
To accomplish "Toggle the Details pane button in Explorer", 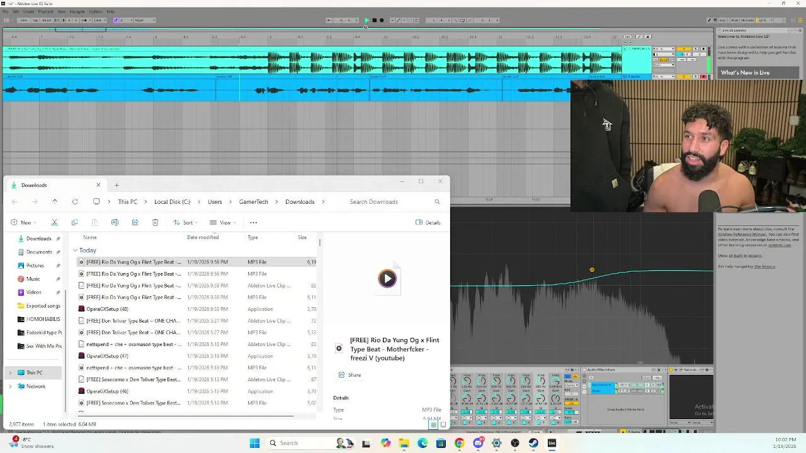I will [x=428, y=222].
